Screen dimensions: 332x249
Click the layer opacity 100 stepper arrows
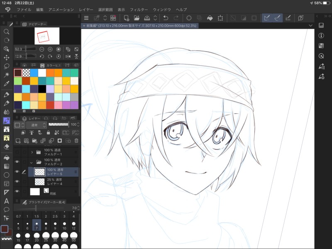pyautogui.click(x=78, y=124)
